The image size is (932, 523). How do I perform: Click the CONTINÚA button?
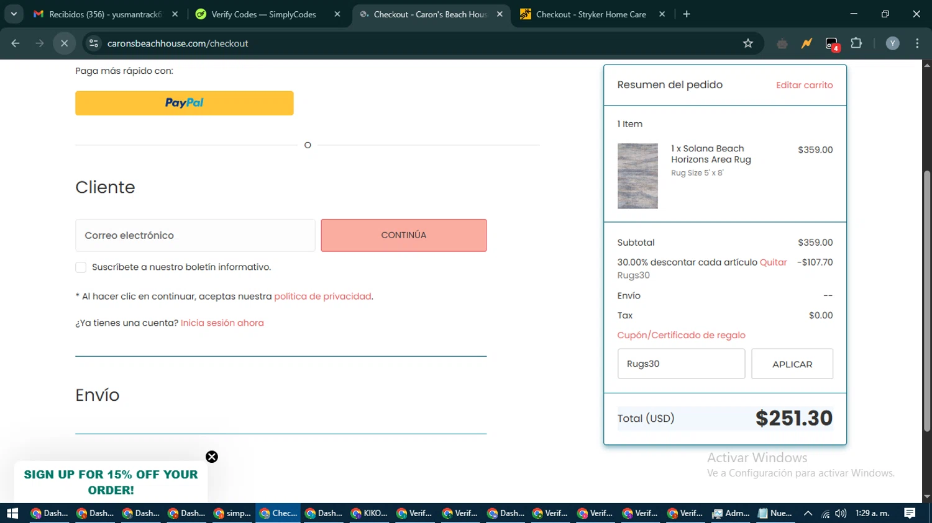click(404, 235)
